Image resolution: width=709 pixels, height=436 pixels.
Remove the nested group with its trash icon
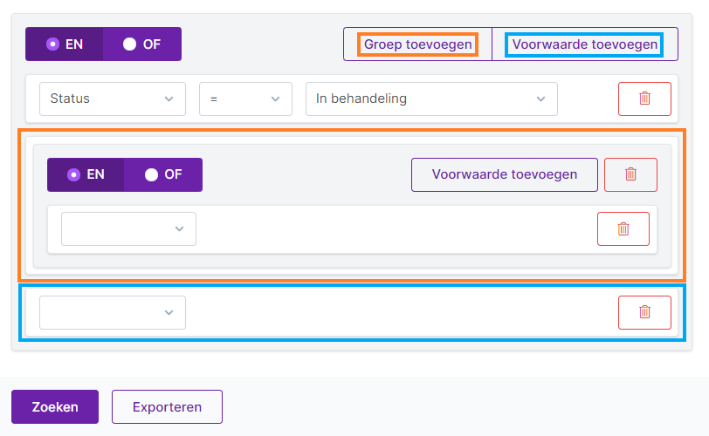click(x=630, y=174)
